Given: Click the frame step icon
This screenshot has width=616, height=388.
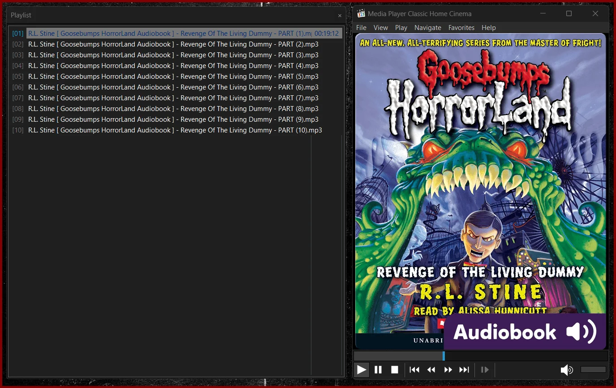Looking at the screenshot, I should point(484,370).
